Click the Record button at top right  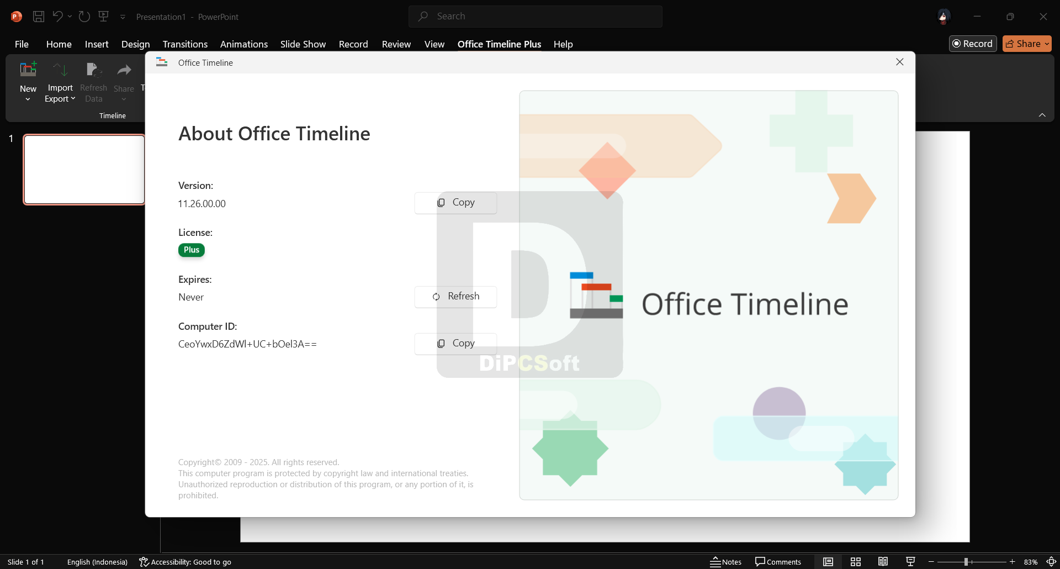973,44
